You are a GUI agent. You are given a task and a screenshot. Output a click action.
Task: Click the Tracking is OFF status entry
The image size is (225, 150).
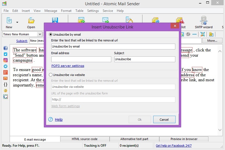[x=95, y=146]
